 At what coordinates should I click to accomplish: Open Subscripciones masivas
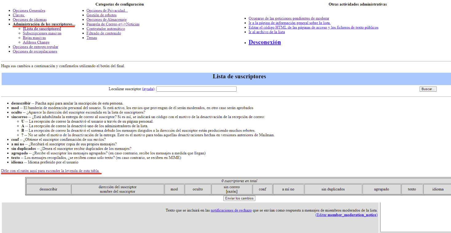pyautogui.click(x=42, y=33)
